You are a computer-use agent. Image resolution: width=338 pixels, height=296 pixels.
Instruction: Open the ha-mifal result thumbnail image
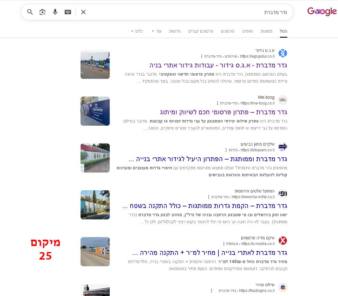coord(95,205)
